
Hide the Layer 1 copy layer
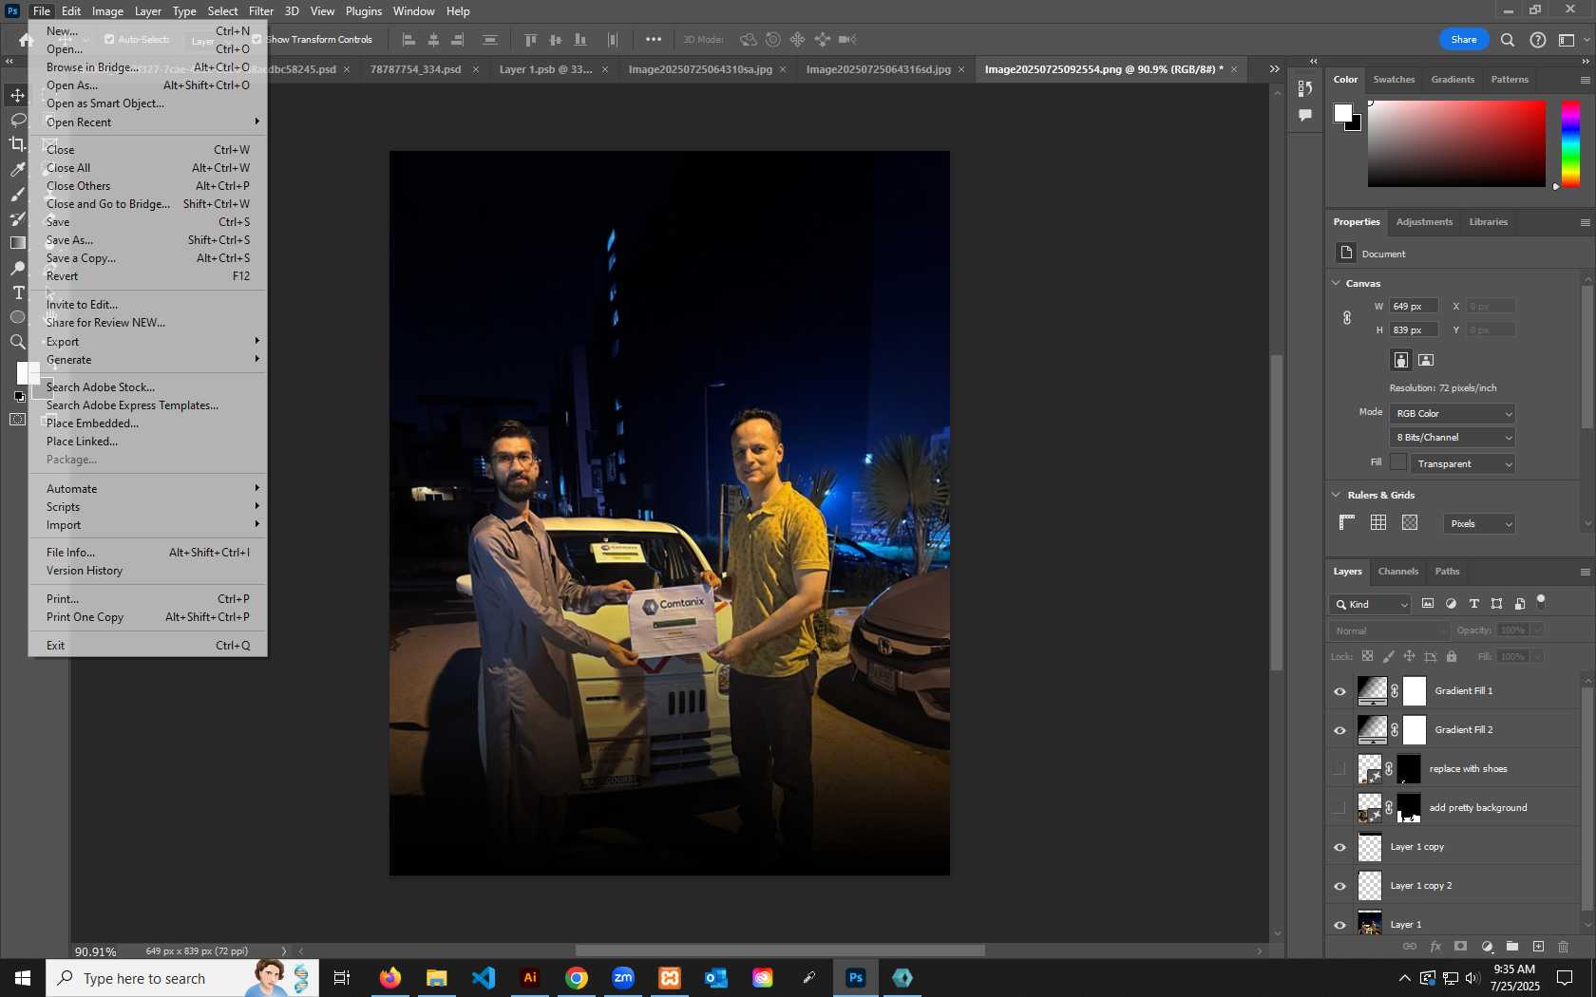coord(1339,847)
